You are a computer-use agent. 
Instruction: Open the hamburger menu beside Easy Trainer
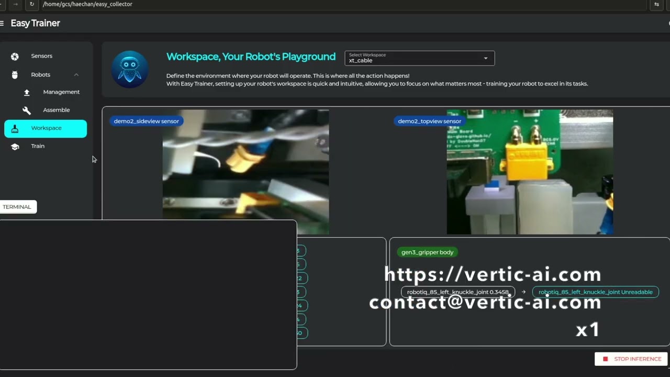[x=2, y=23]
